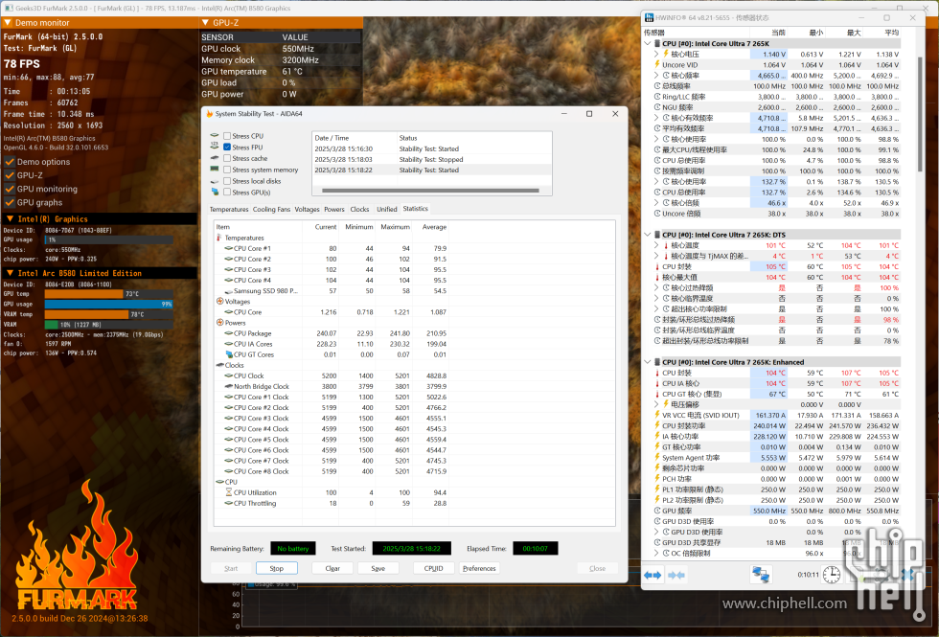The image size is (939, 637).
Task: Expand the 核心温度 row in DTS group
Action: pos(656,245)
